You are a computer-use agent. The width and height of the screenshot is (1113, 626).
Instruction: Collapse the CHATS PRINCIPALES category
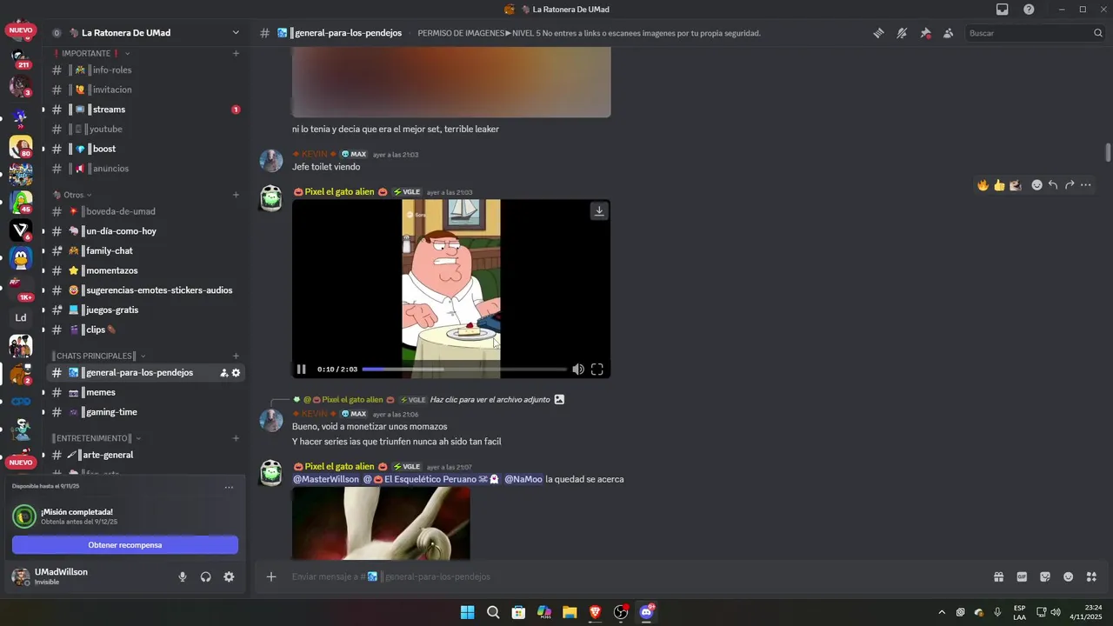(x=99, y=356)
